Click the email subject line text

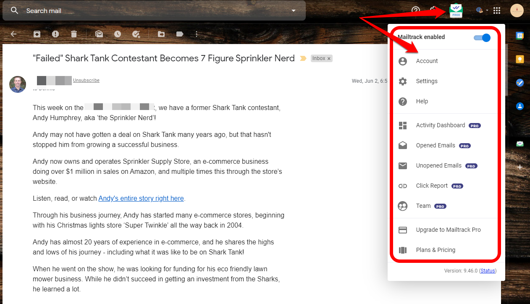(x=164, y=58)
